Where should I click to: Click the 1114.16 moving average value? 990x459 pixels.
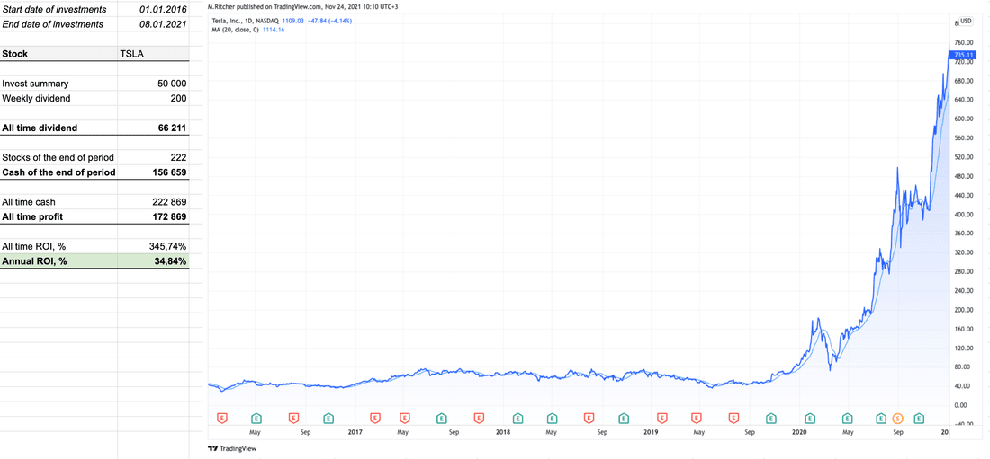[273, 30]
